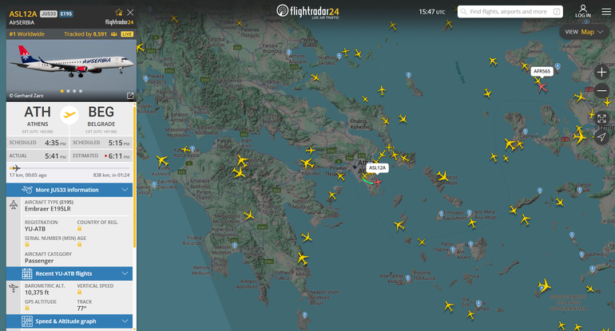615x331 pixels.
Task: Click the my-location arrow icon
Action: 601,137
